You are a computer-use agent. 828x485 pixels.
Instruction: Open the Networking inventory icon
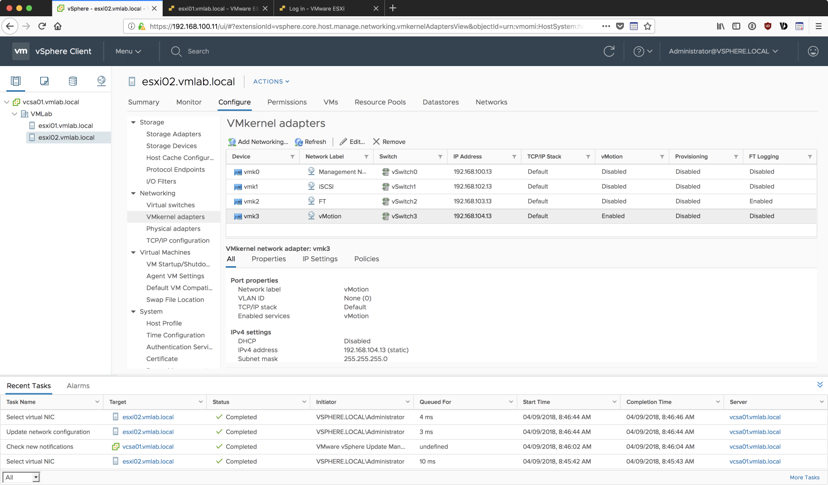tap(102, 81)
